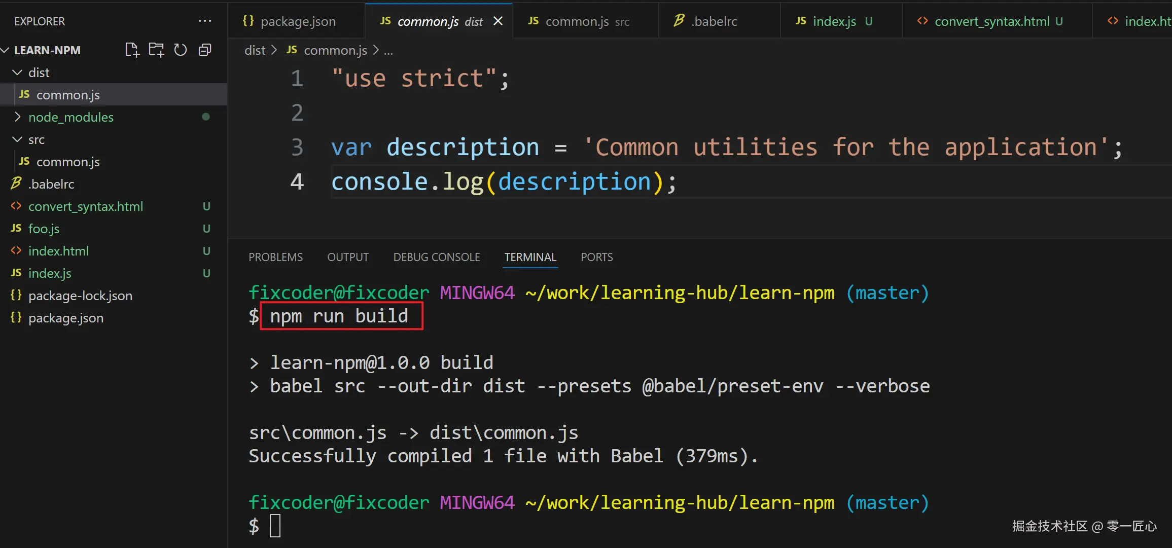The height and width of the screenshot is (548, 1172).
Task: Open the package.json editor tab
Action: pyautogui.click(x=298, y=21)
